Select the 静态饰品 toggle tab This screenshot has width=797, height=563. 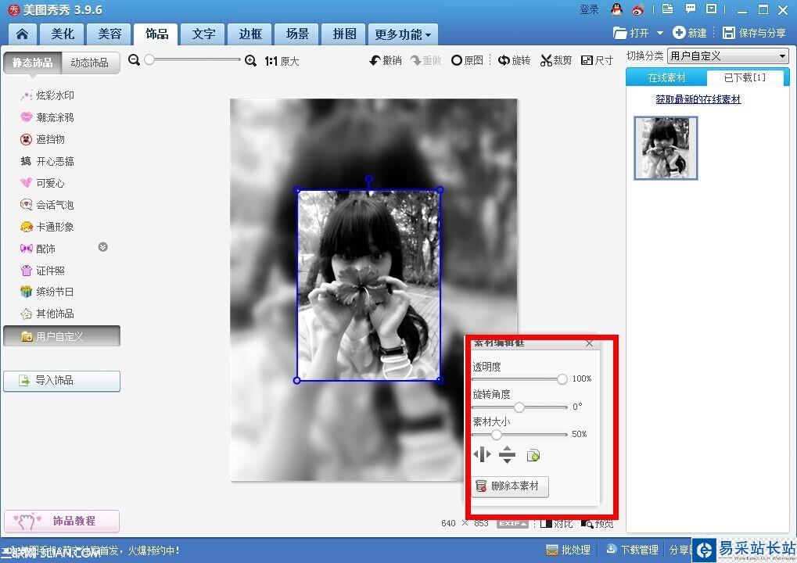[x=33, y=63]
